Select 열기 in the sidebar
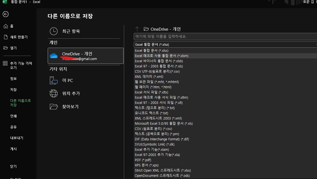317x179 pixels. point(13,48)
